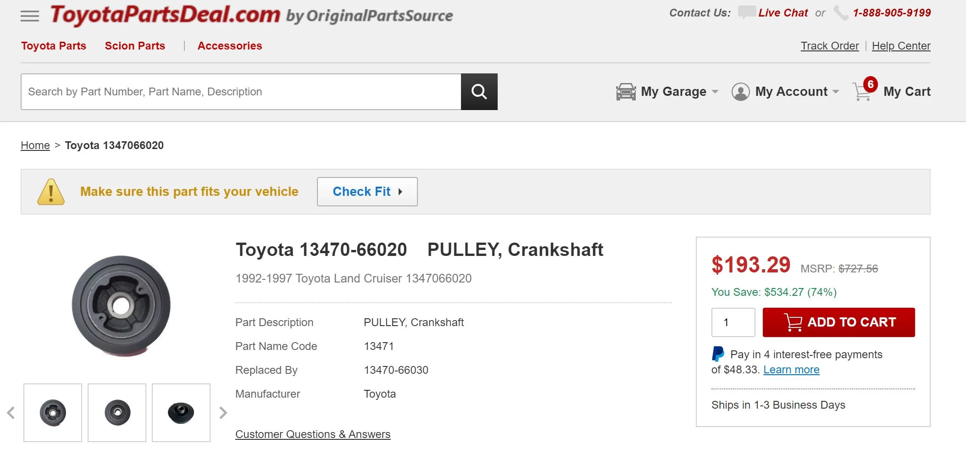Viewport: 966px width, 449px height.
Task: Click the Ships in 1-3 Business Days text
Action: (778, 405)
